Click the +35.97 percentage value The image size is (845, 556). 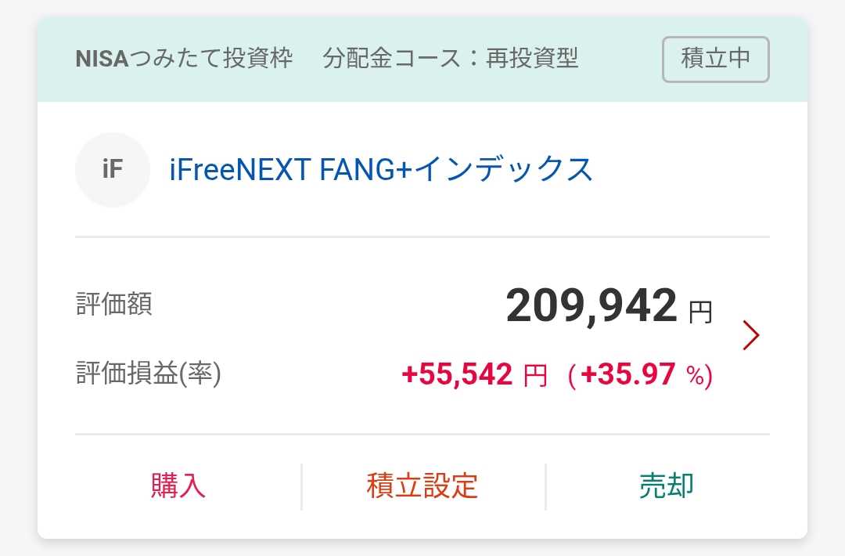tap(627, 376)
